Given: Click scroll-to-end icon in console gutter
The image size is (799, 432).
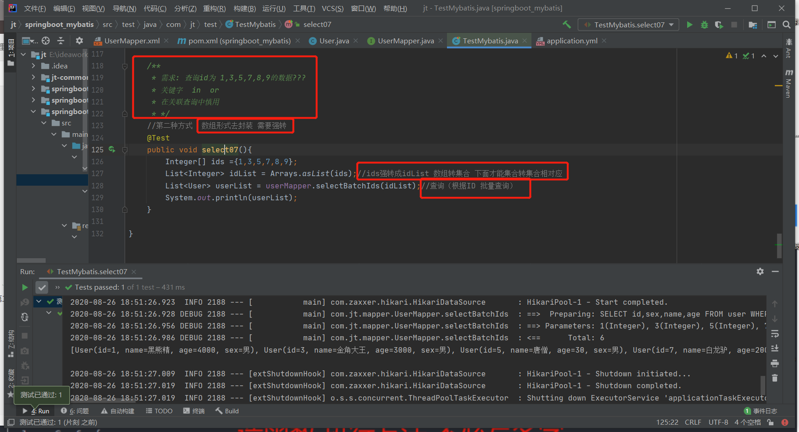Looking at the screenshot, I should click(x=775, y=349).
